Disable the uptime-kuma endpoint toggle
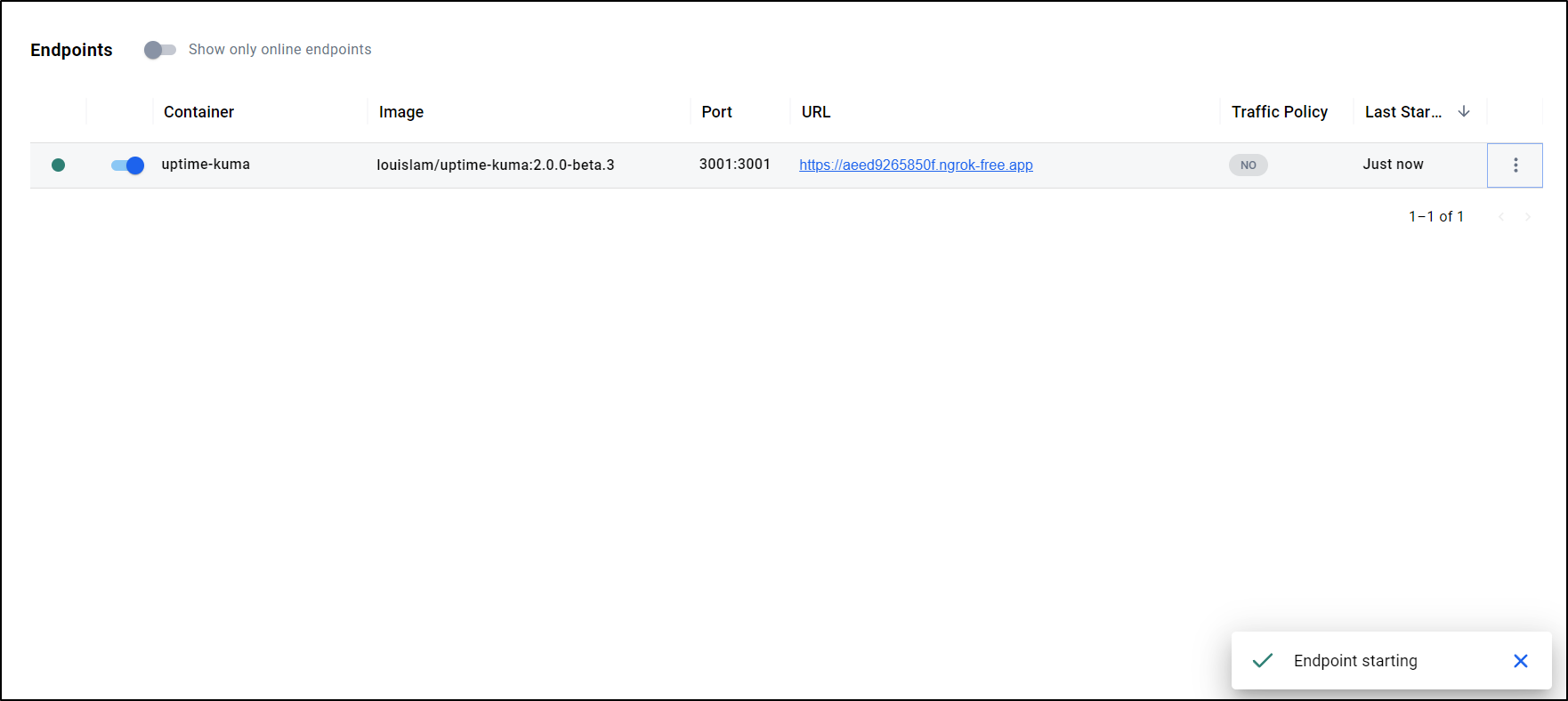Viewport: 1568px width, 701px height. click(127, 165)
